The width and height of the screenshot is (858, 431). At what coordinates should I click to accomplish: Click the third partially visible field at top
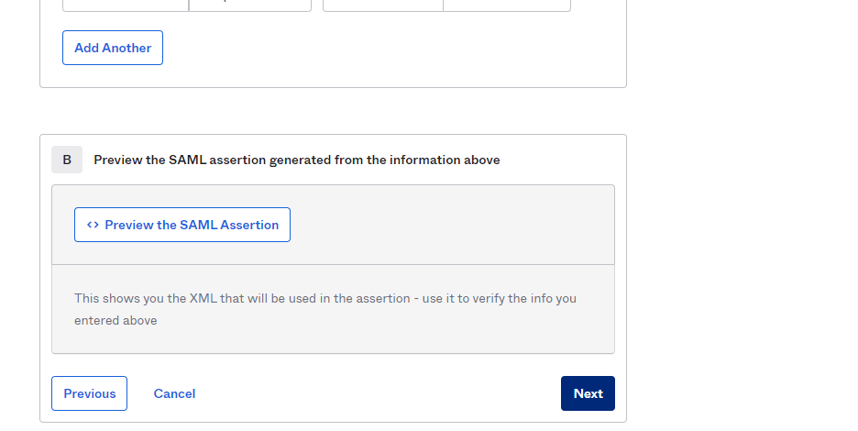(x=383, y=5)
